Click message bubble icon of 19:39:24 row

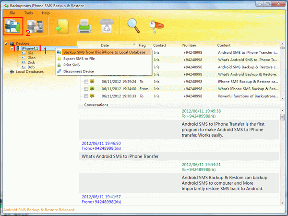pos(92,81)
